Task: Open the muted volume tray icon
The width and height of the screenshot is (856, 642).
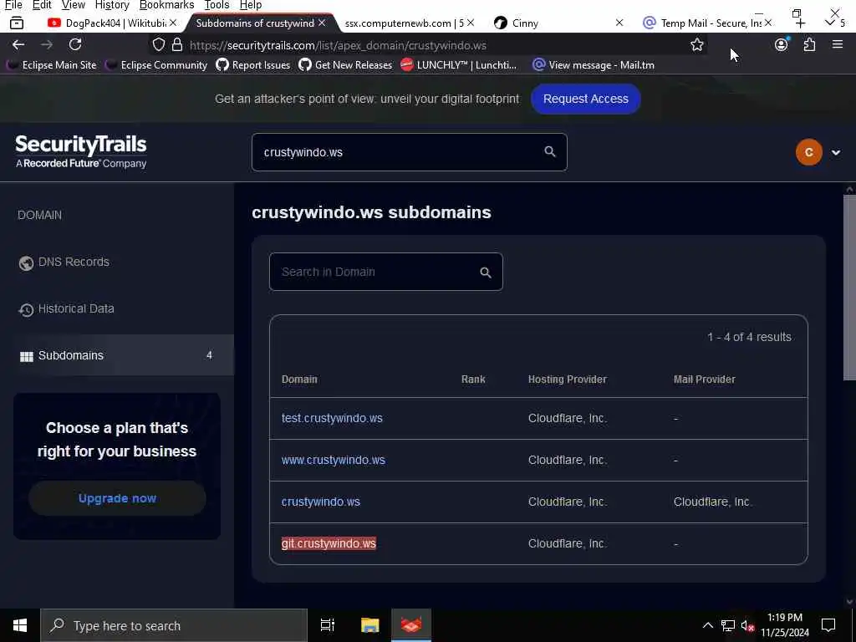Action: (747, 625)
